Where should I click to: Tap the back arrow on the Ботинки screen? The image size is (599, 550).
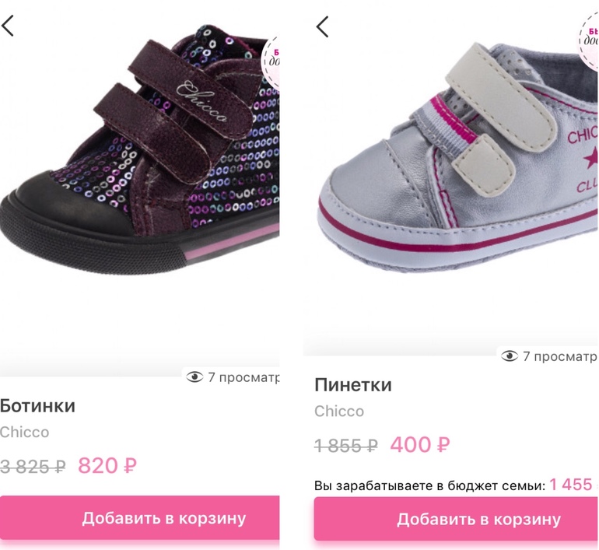tap(8, 26)
